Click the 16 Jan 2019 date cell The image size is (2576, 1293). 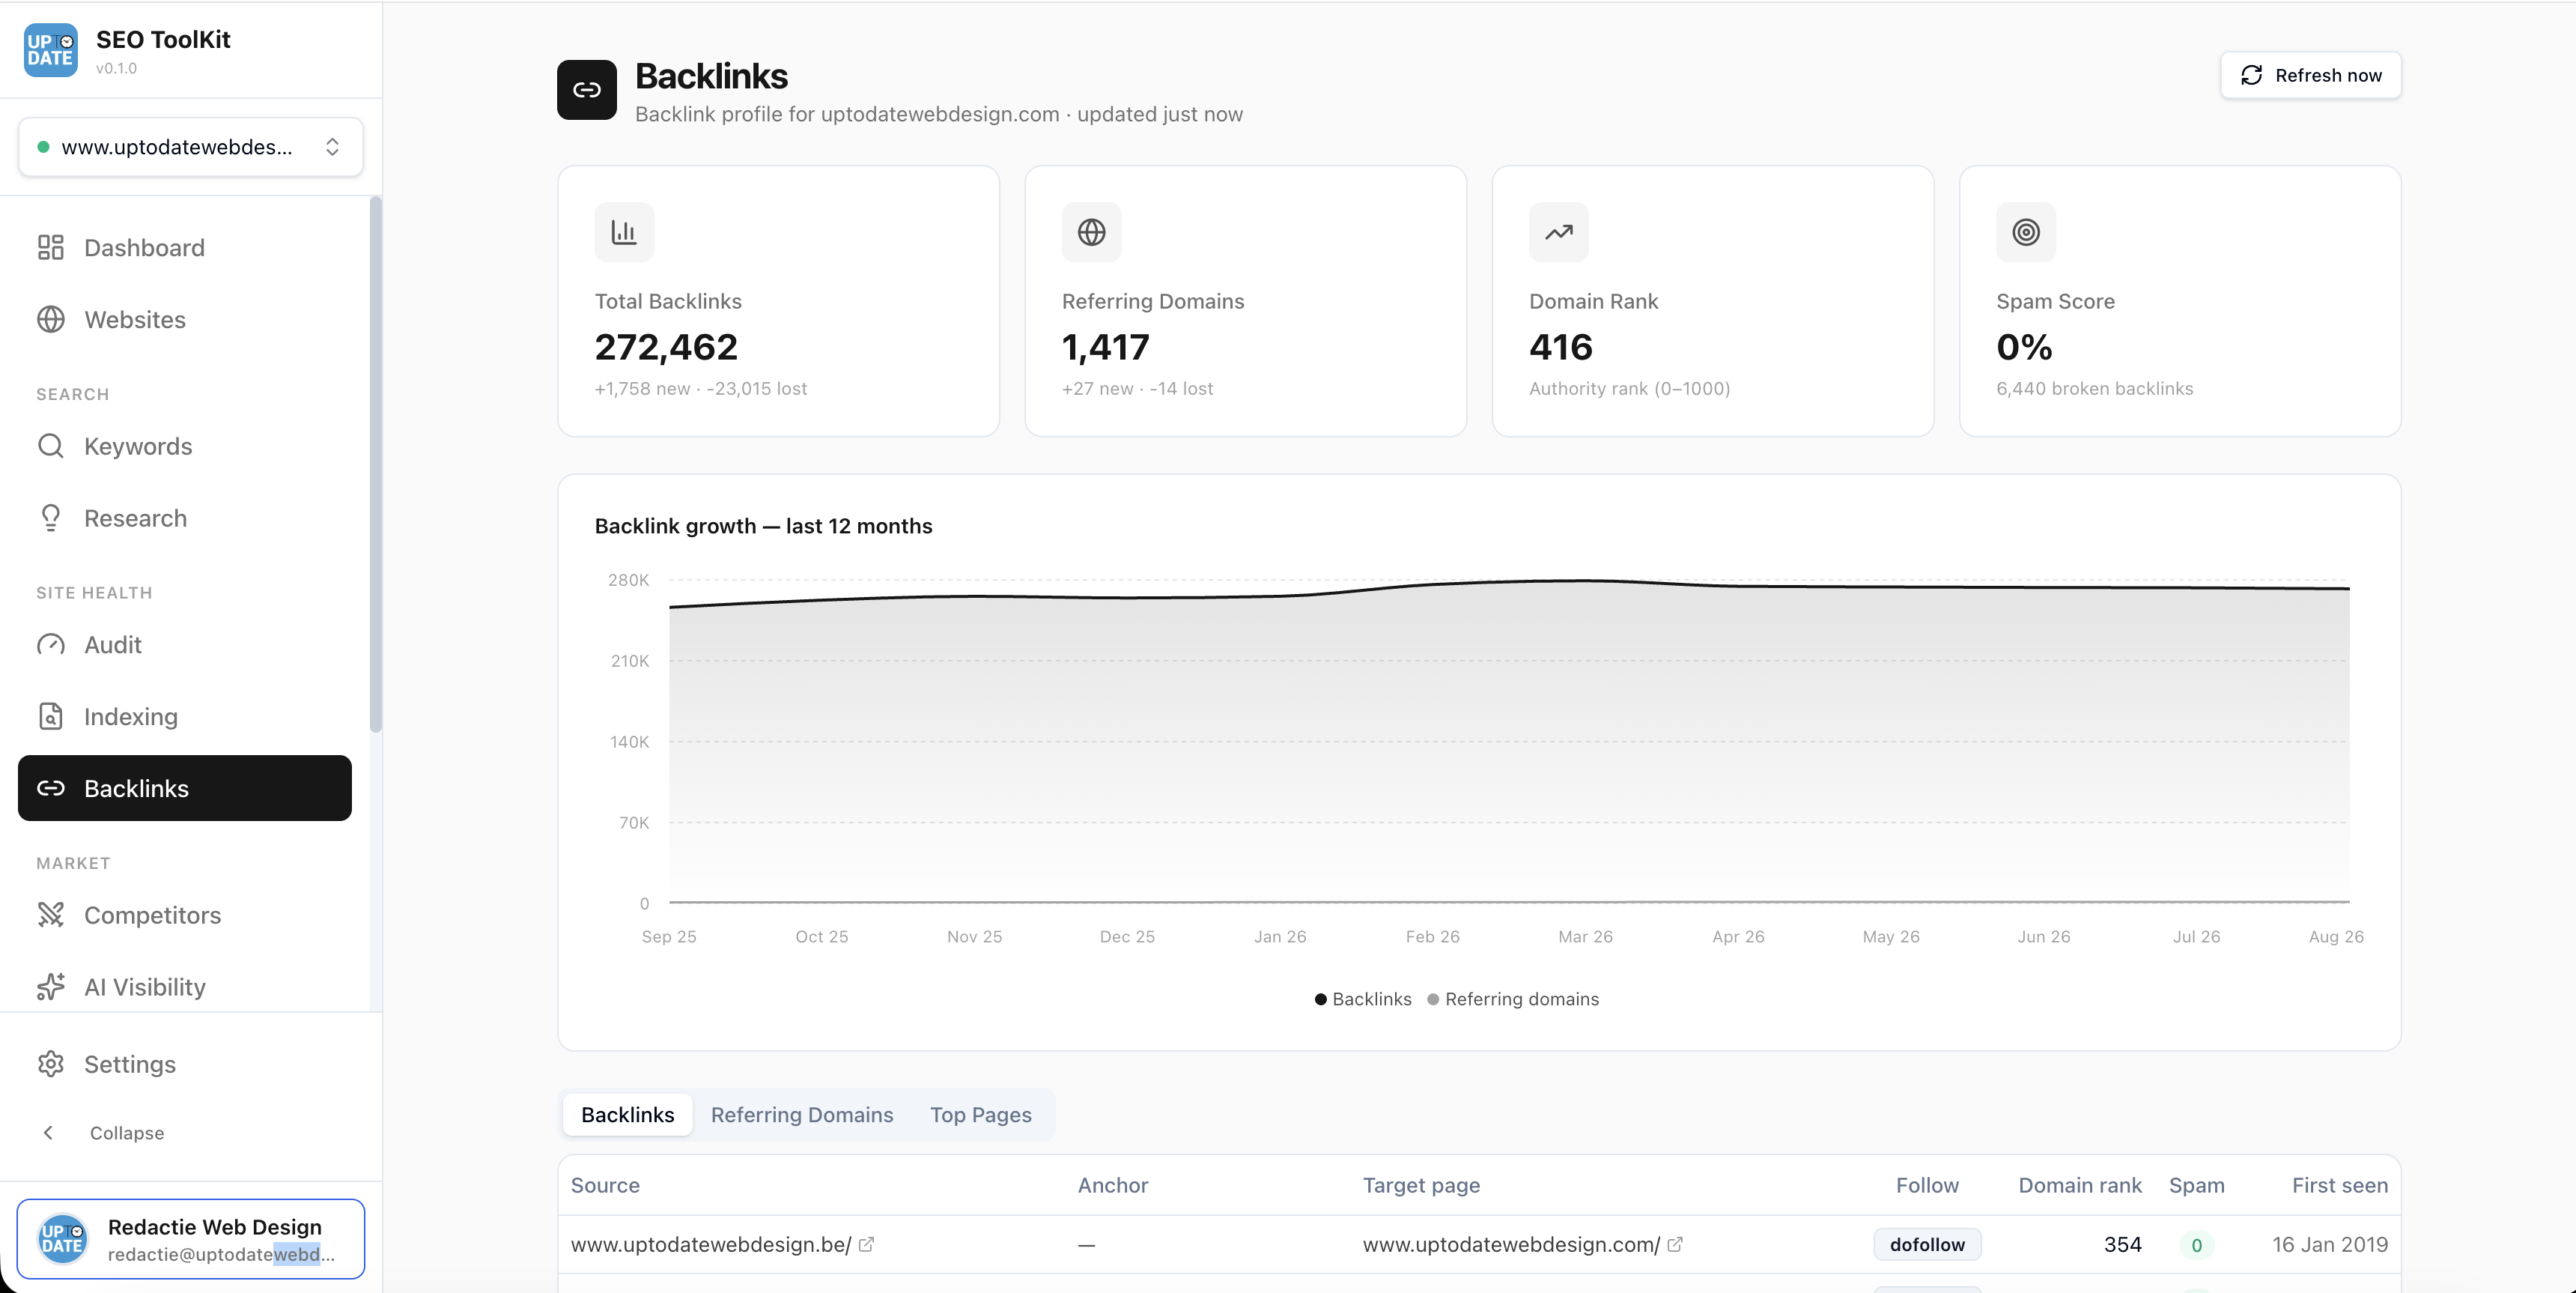point(2330,1244)
